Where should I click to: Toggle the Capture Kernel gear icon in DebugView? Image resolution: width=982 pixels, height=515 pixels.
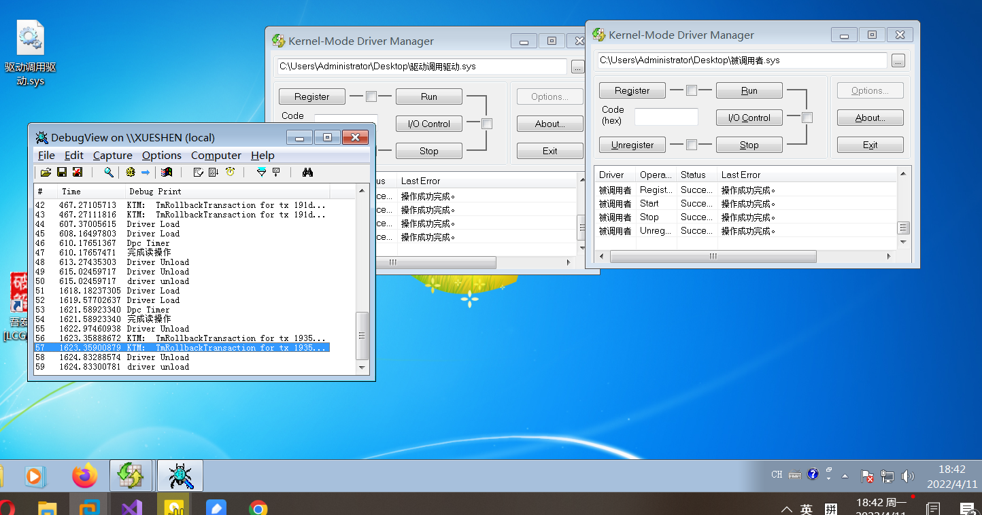[x=131, y=173]
